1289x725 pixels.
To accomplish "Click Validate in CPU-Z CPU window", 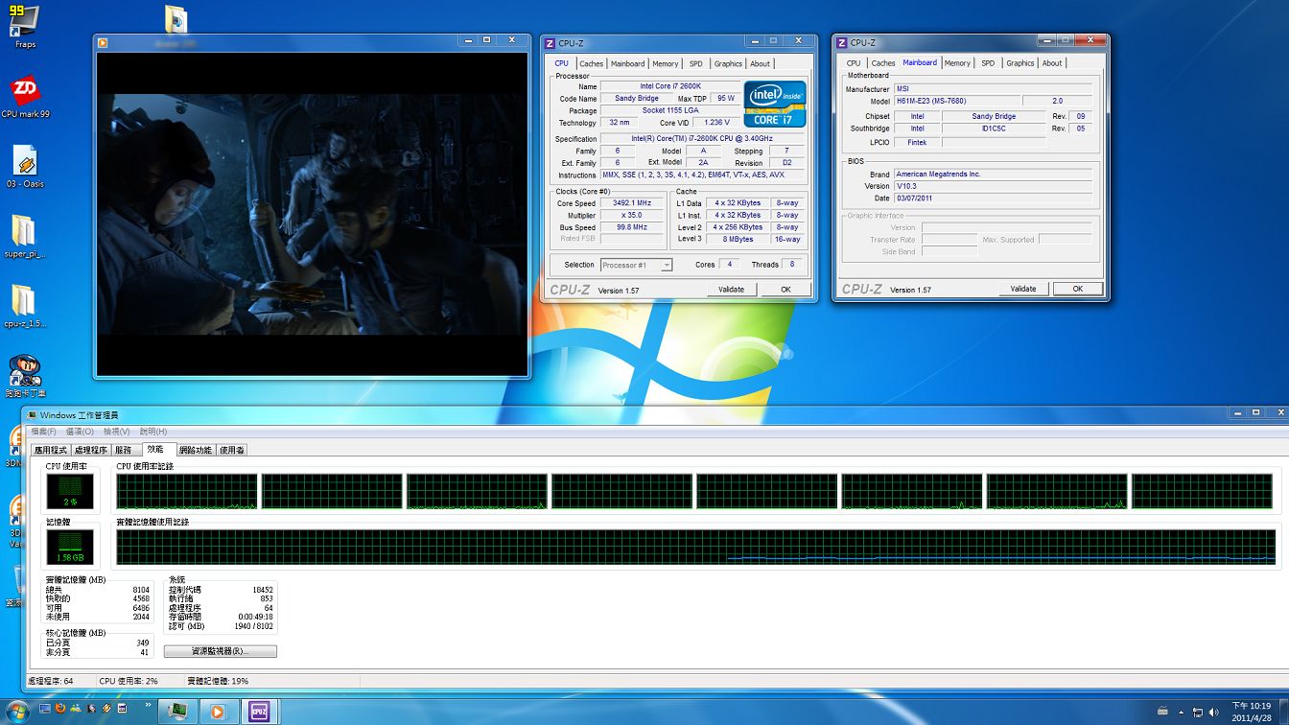I will (731, 289).
